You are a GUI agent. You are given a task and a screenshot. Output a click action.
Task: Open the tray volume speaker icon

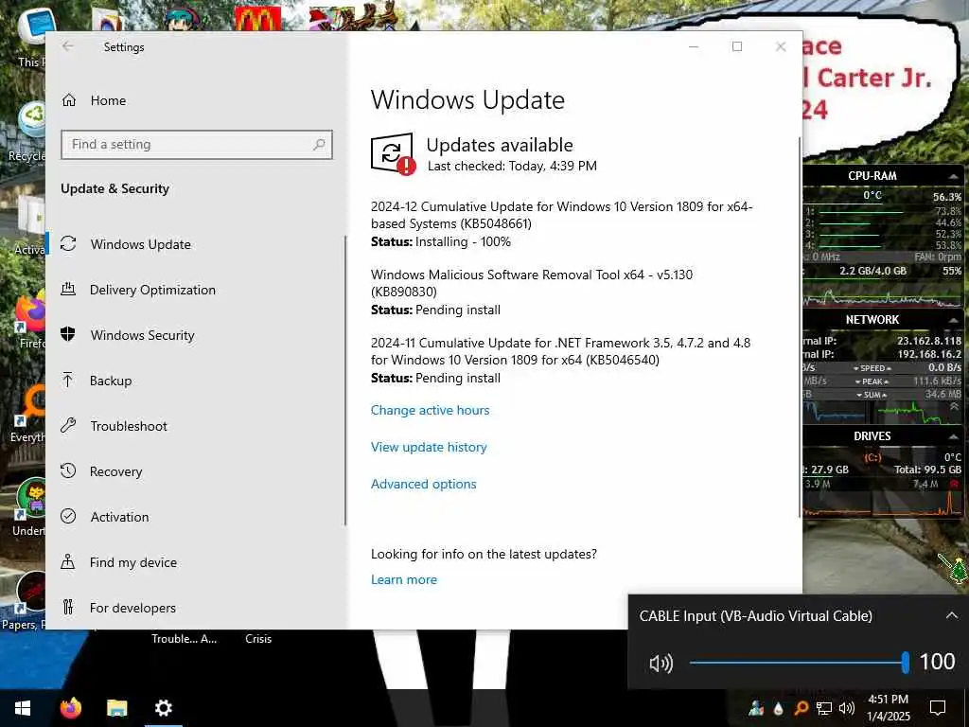[x=847, y=708]
